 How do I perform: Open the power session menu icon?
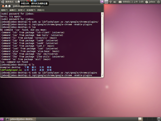tap(158, 2)
